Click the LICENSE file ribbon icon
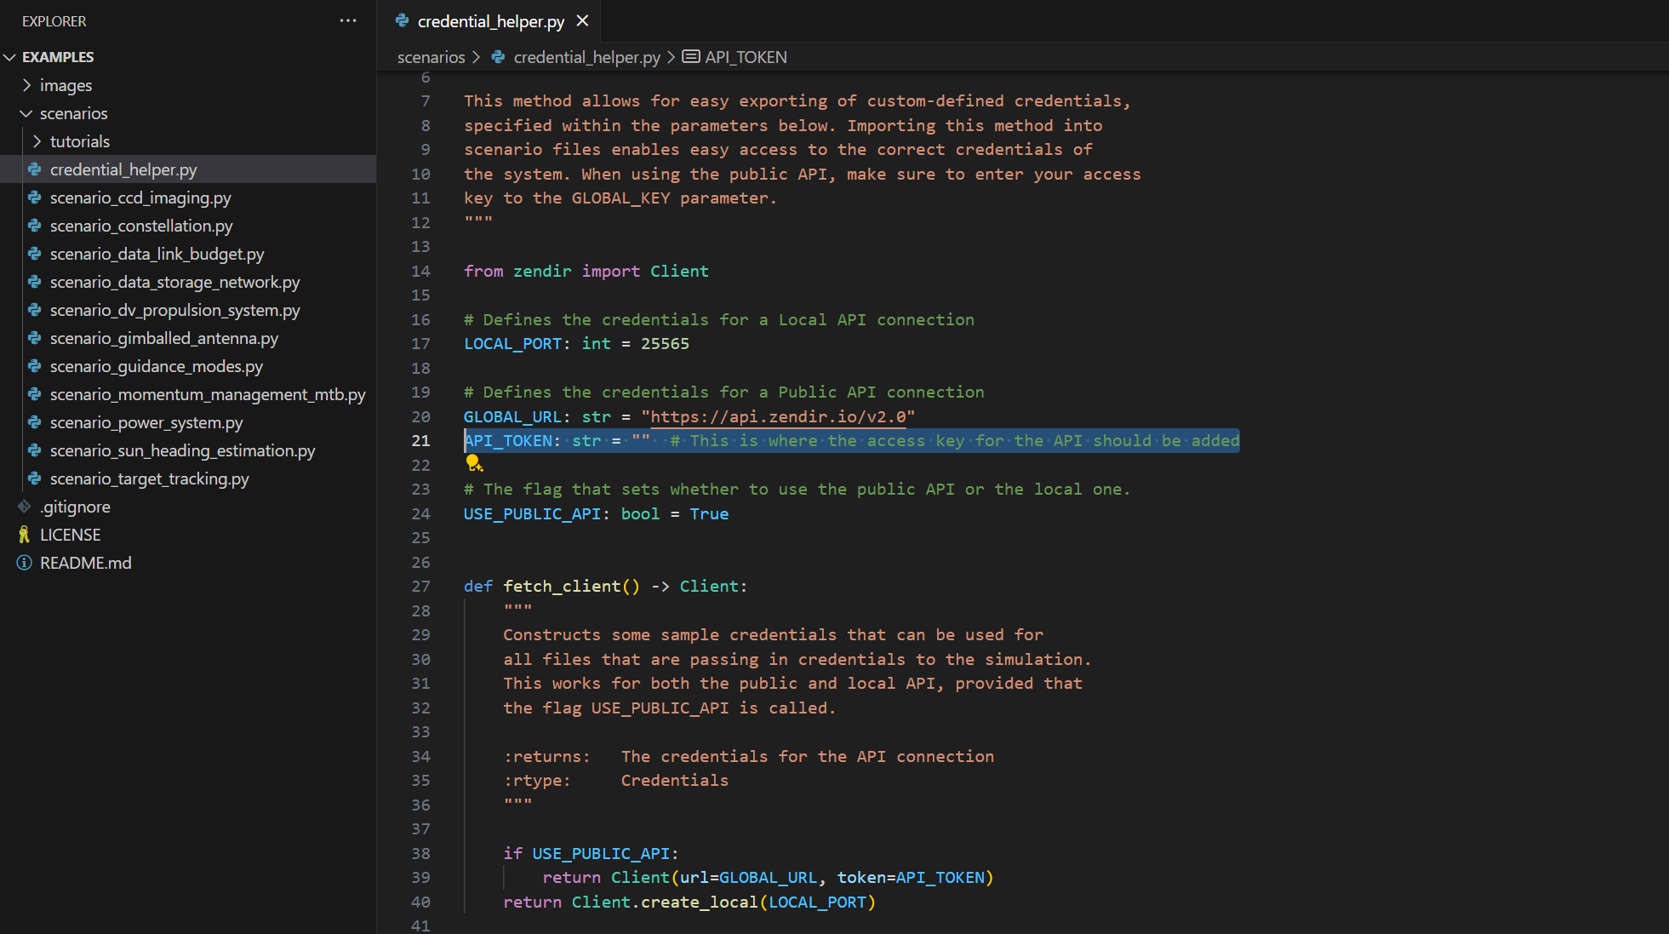Viewport: 1669px width, 934px height. (24, 535)
